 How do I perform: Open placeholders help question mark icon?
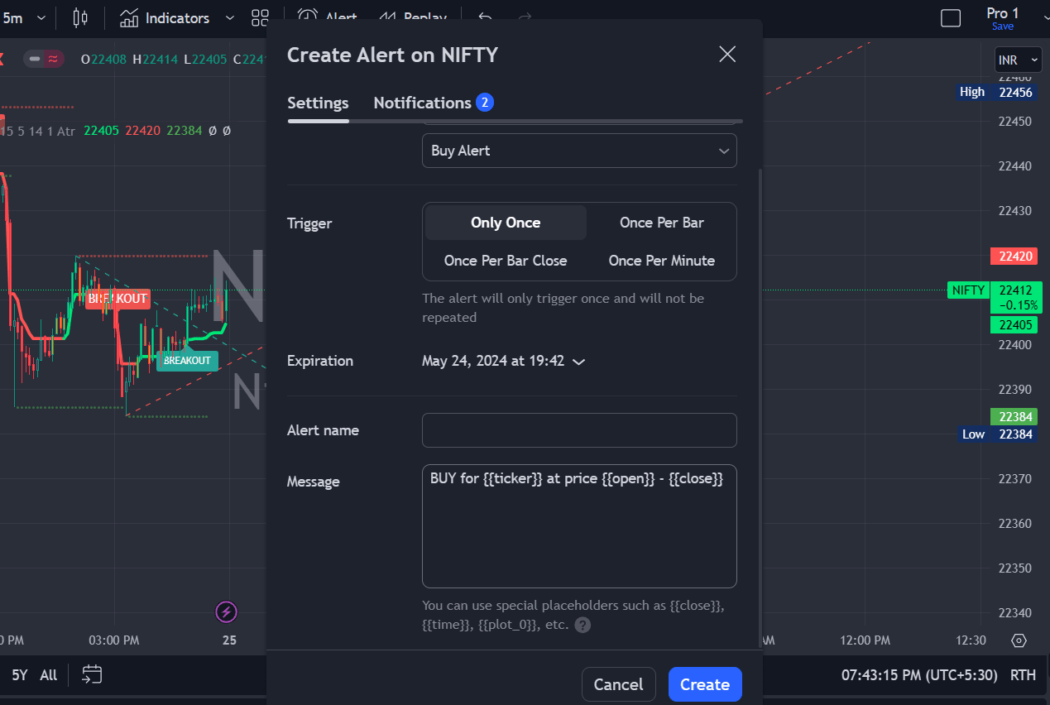583,625
